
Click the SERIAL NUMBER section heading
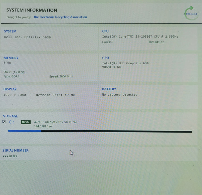pyautogui.click(x=15, y=150)
